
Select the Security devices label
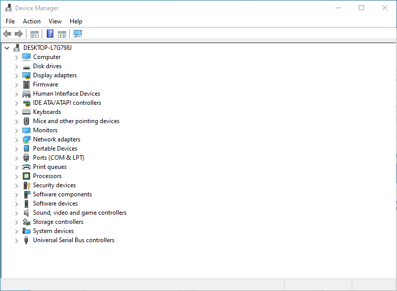point(54,185)
